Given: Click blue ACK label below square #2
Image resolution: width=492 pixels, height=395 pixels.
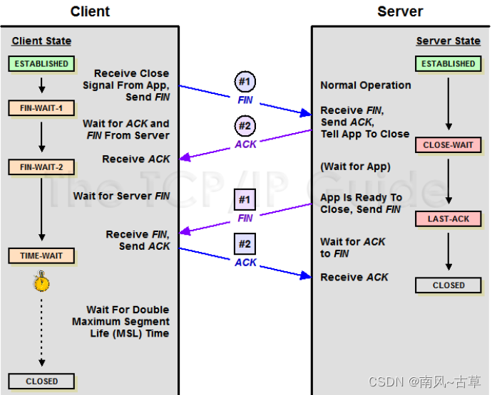Looking at the screenshot, I should pyautogui.click(x=245, y=263).
